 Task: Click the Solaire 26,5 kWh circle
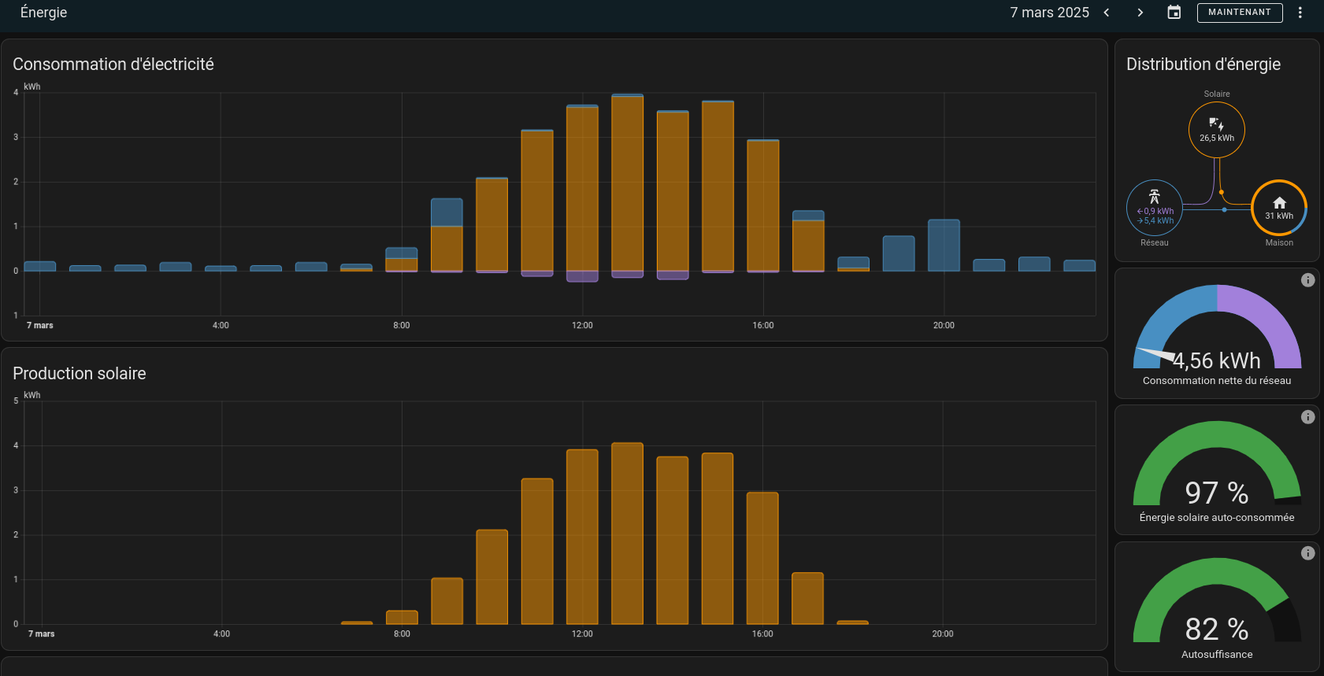pos(1217,130)
